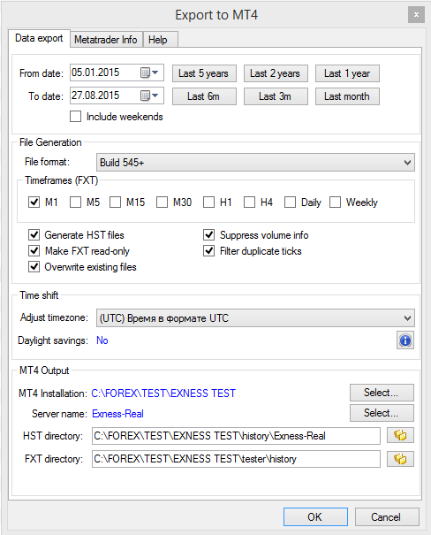The height and width of the screenshot is (535, 431).
Task: Click Select for MT4 Installation
Action: tap(382, 393)
